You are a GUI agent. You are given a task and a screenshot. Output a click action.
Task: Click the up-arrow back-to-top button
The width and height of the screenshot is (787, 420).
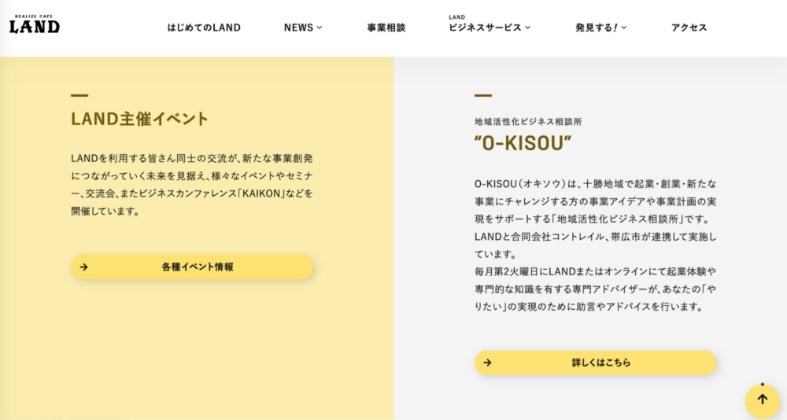[x=763, y=400]
